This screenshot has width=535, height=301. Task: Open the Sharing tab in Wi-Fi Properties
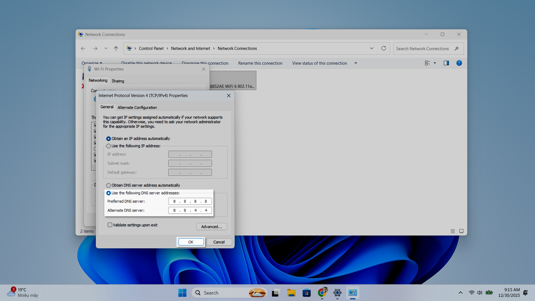point(118,81)
